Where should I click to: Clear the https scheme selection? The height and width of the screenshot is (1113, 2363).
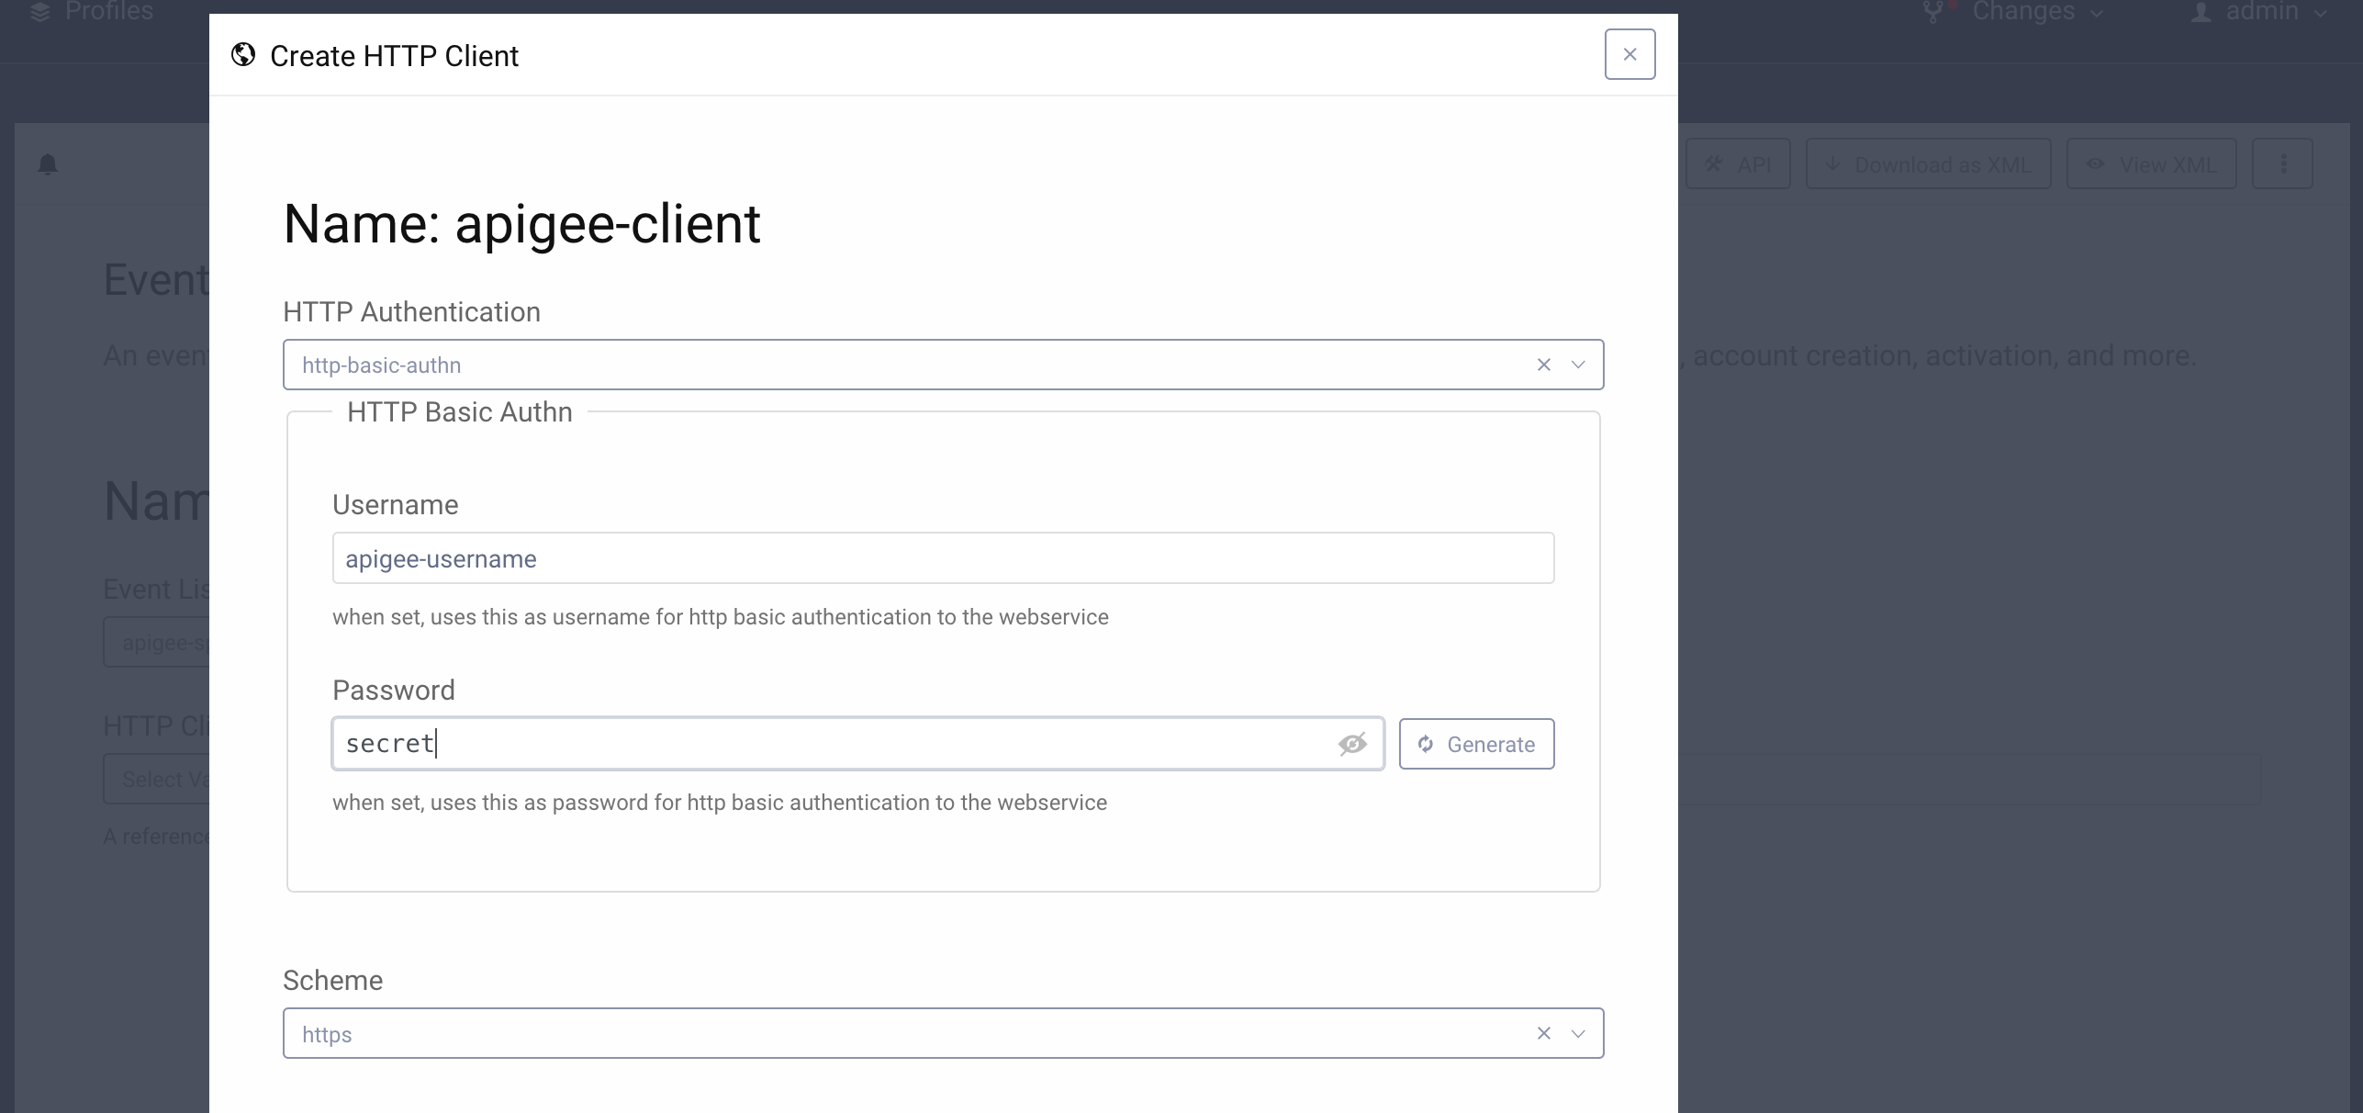click(1543, 1033)
